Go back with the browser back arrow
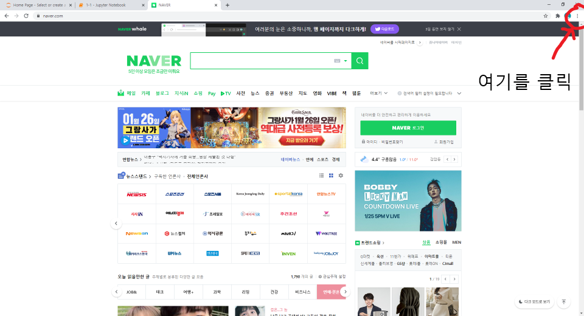The height and width of the screenshot is (316, 584). [7, 16]
